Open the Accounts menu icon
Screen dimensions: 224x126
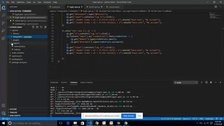3,105
